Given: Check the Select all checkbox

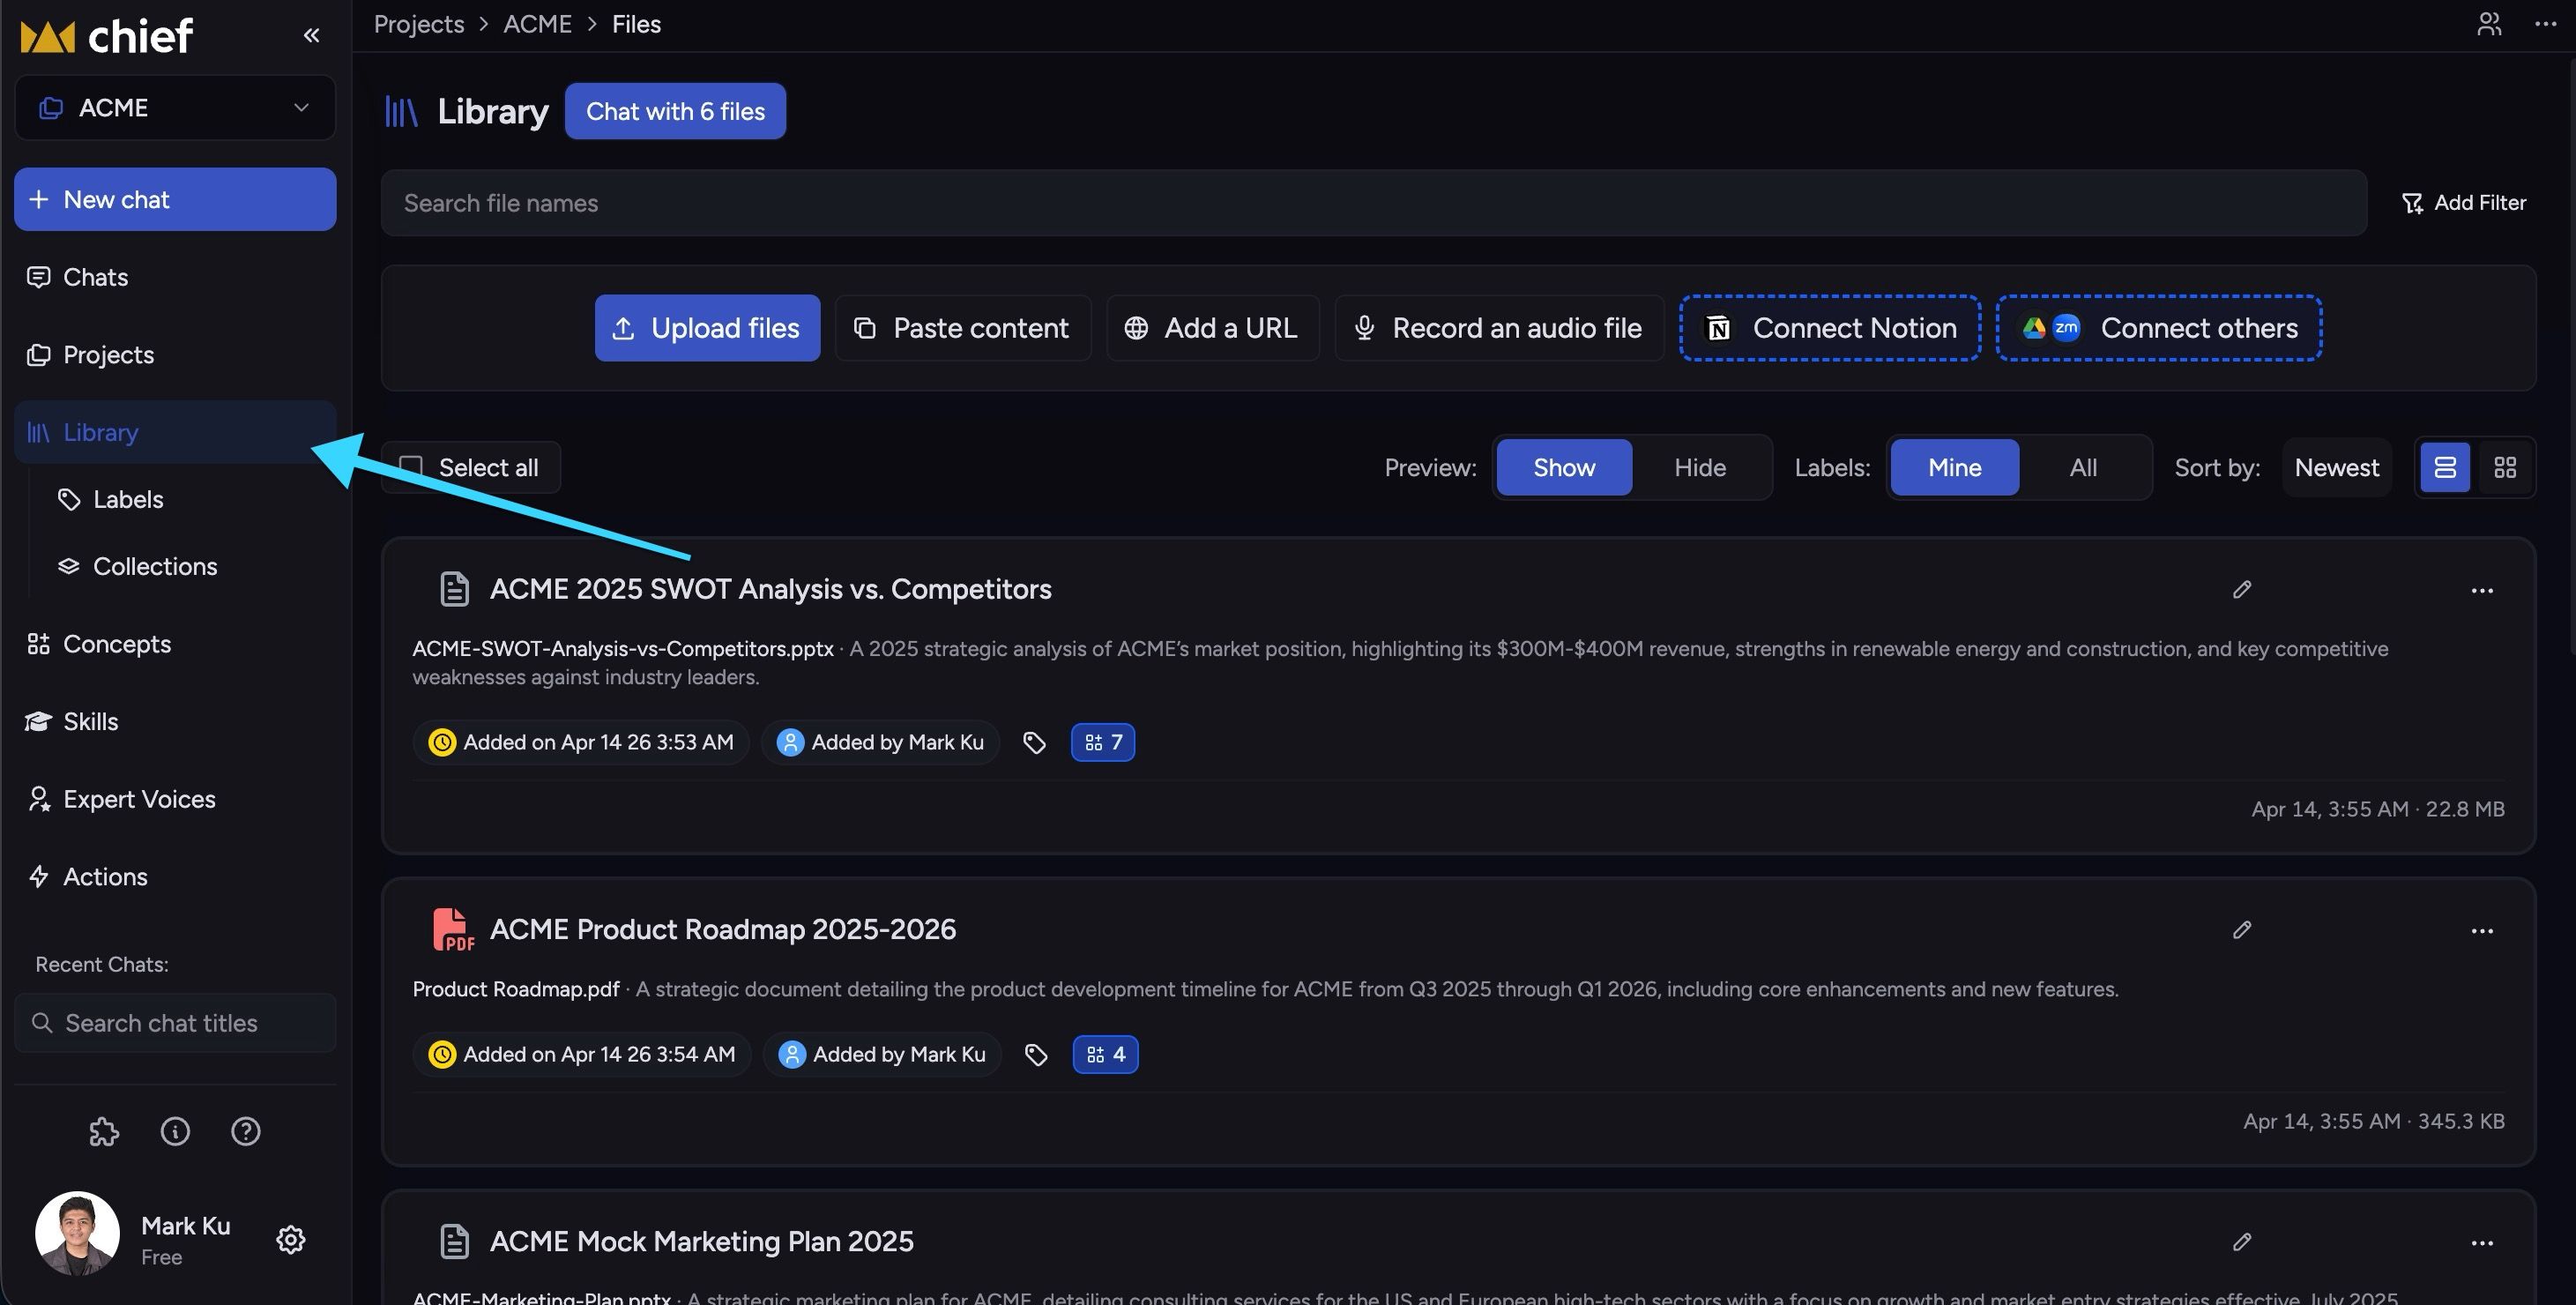Looking at the screenshot, I should [x=411, y=467].
